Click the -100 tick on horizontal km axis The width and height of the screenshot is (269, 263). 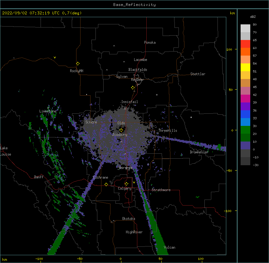pyautogui.click(x=39, y=259)
